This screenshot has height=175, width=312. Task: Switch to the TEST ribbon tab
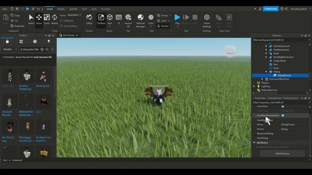tap(84, 9)
